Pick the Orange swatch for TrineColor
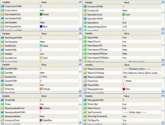The image size is (165, 125). tap(41, 89)
